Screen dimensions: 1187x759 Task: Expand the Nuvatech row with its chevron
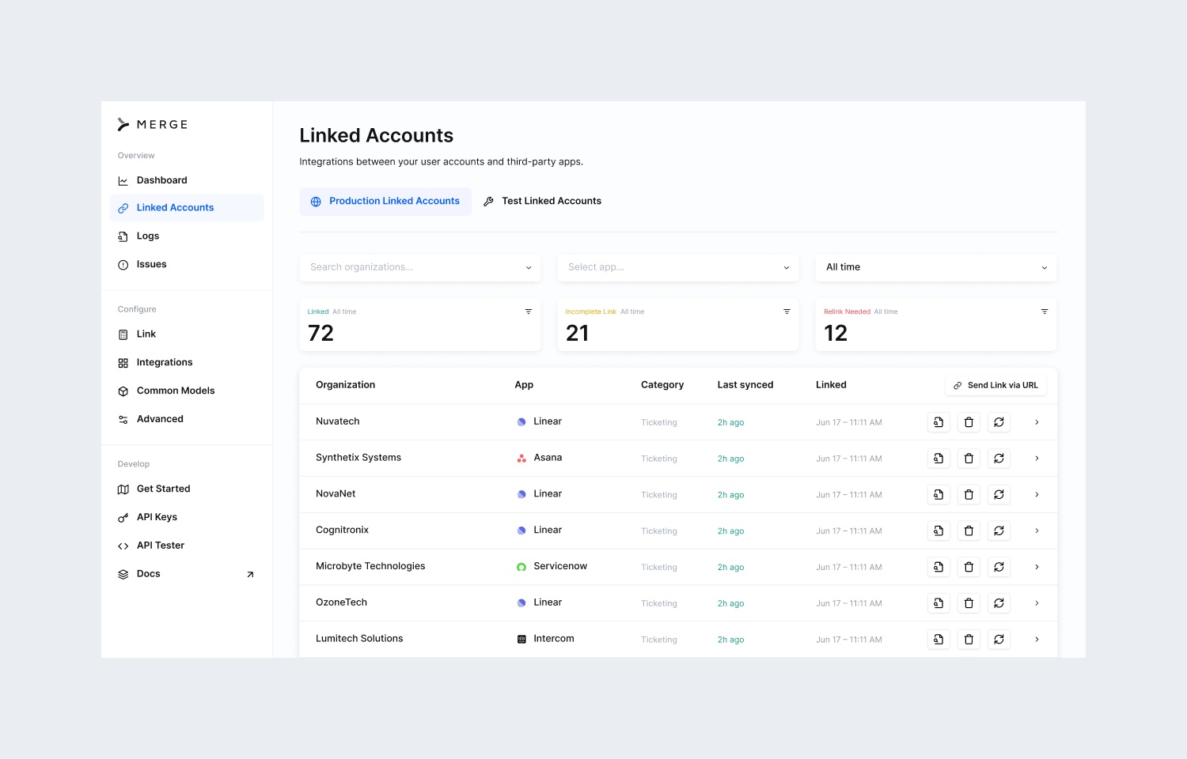[x=1037, y=422]
